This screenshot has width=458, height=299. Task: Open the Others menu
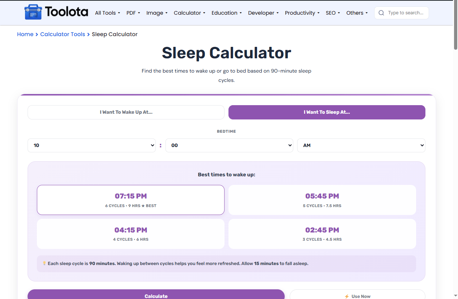357,13
